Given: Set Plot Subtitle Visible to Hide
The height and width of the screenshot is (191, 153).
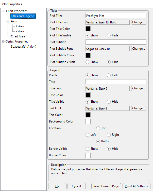Looking at the screenshot, I should tap(109, 62).
